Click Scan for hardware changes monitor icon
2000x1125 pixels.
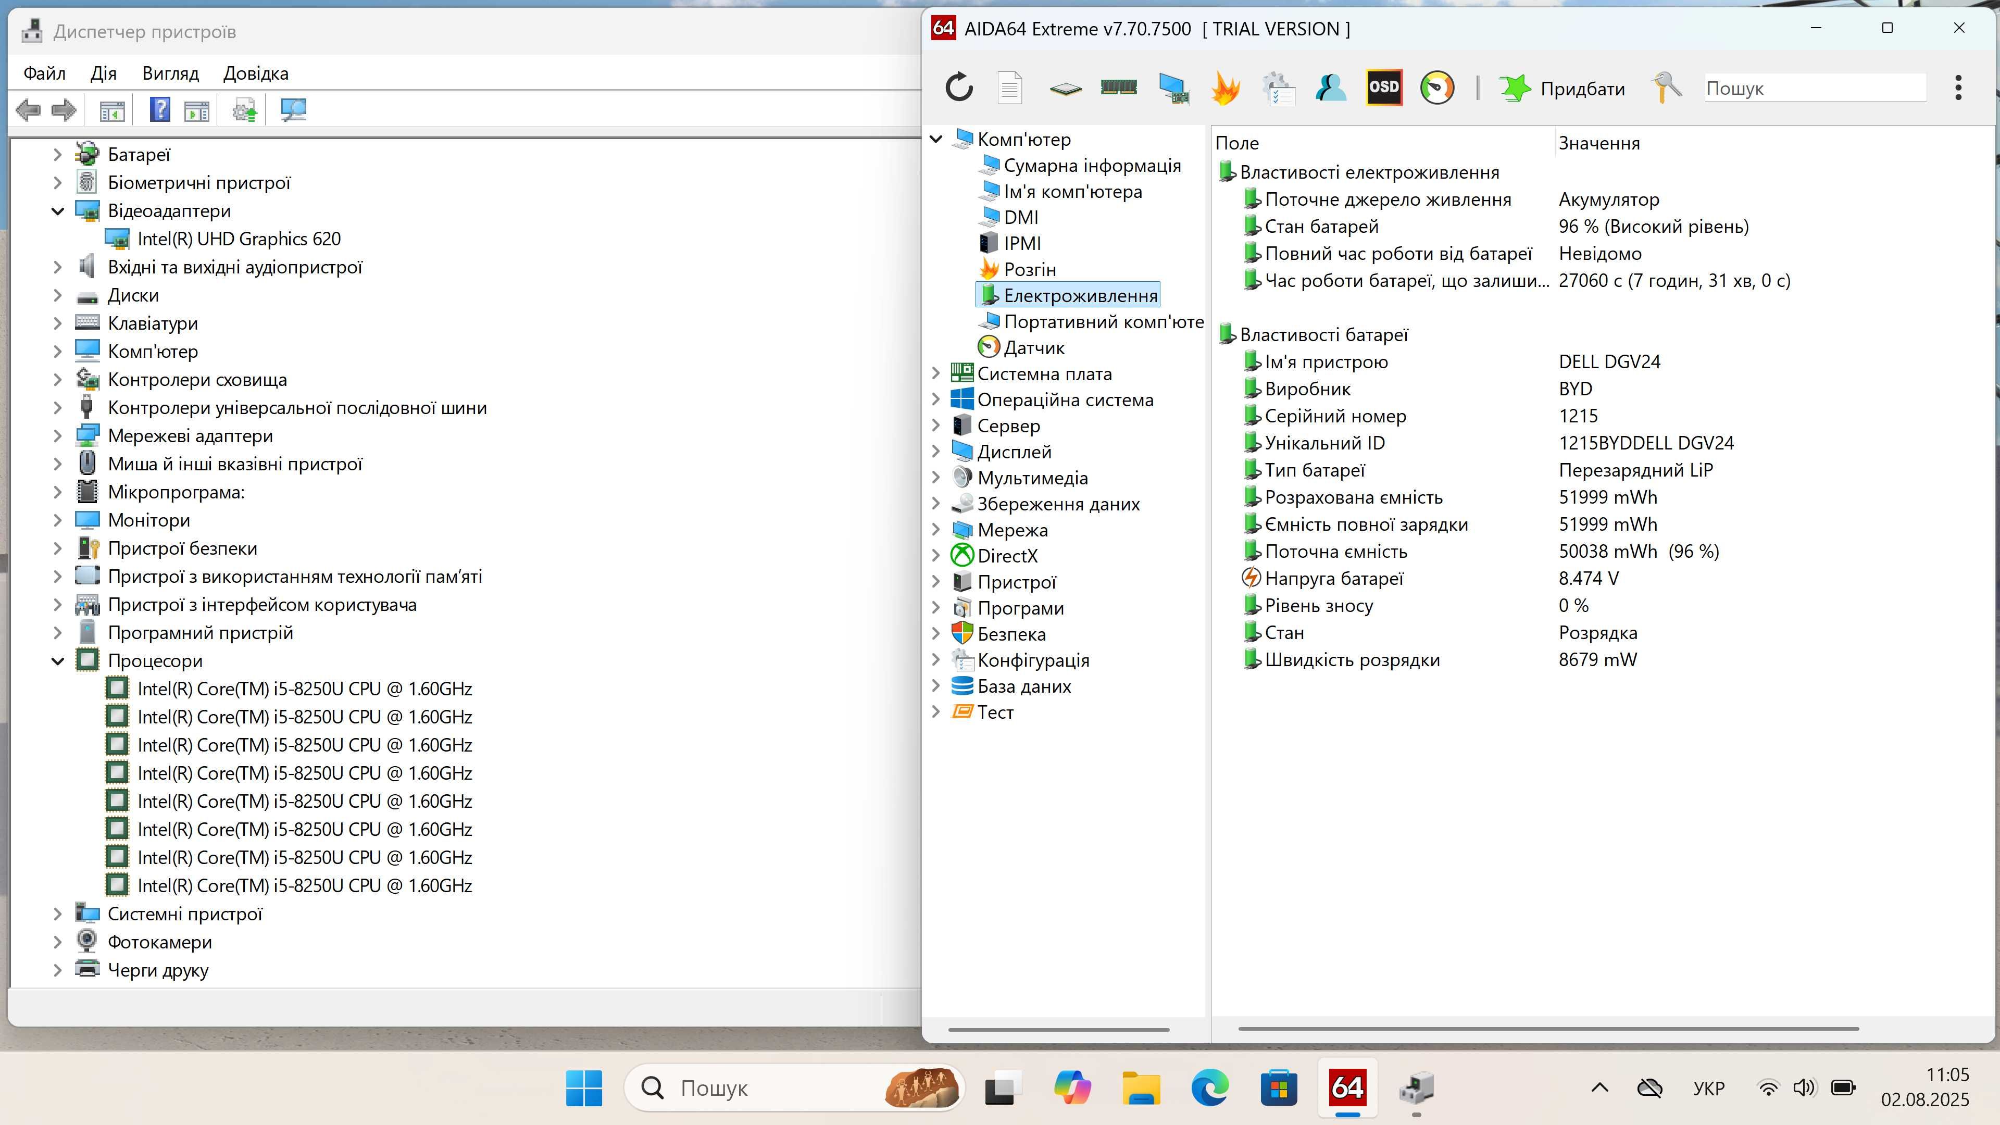point(293,110)
